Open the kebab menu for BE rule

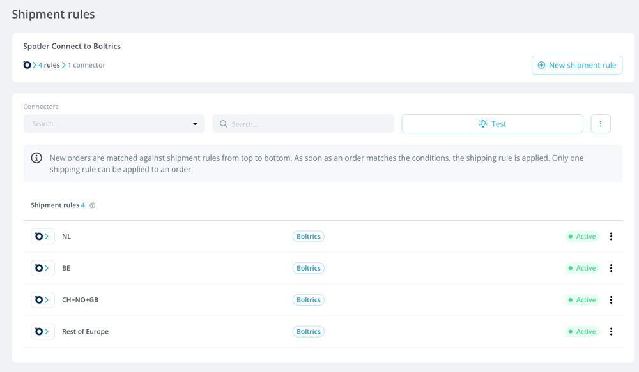tap(611, 268)
